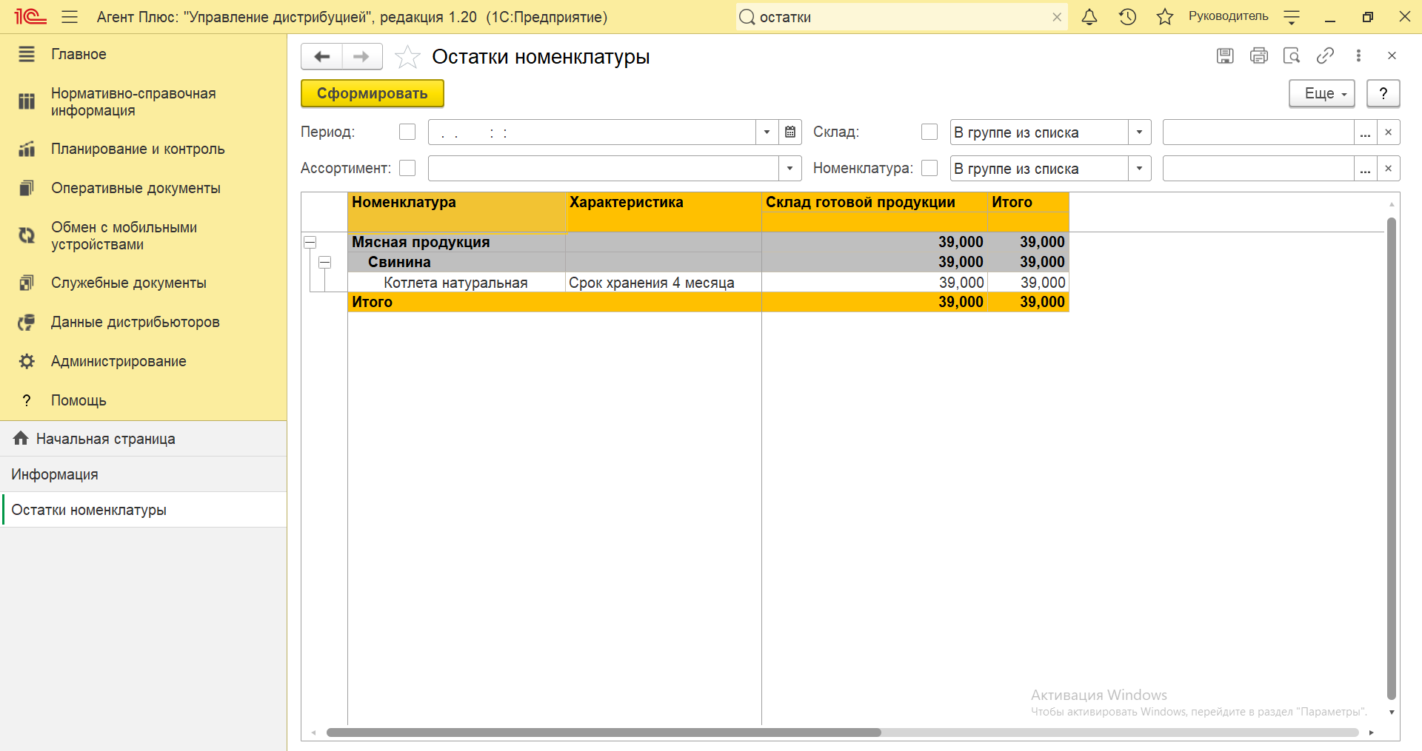Screen dimensions: 1422x751
Task: Open favorites star in title bar
Action: pyautogui.click(x=1165, y=16)
